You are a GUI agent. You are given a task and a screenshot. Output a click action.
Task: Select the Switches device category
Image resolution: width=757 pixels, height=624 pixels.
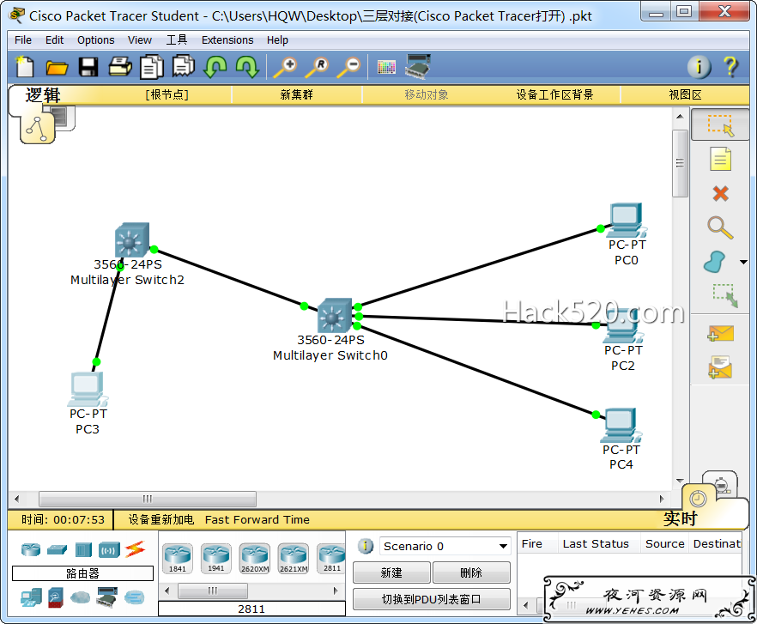(57, 549)
